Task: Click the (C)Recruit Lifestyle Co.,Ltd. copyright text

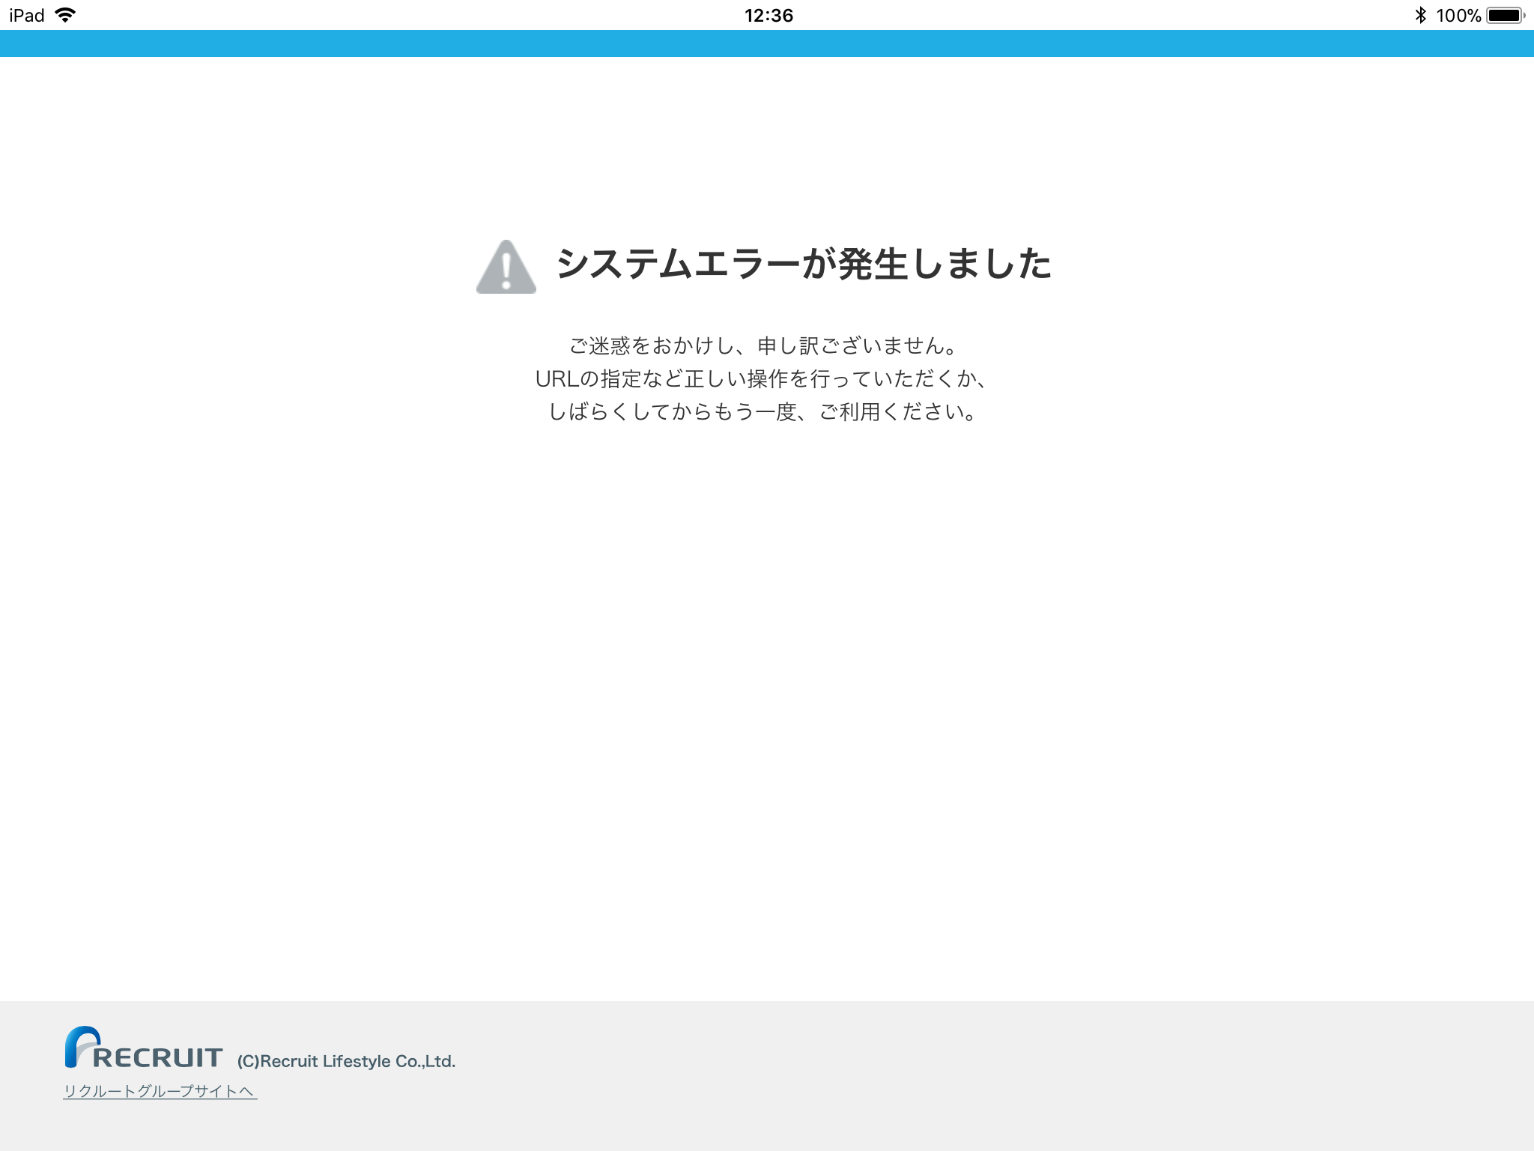Action: [x=346, y=1061]
